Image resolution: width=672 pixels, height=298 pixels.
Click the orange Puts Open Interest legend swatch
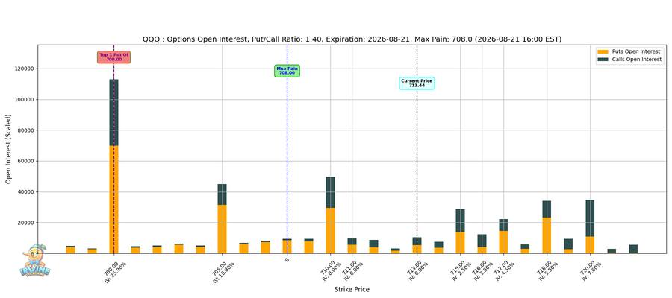pyautogui.click(x=602, y=51)
